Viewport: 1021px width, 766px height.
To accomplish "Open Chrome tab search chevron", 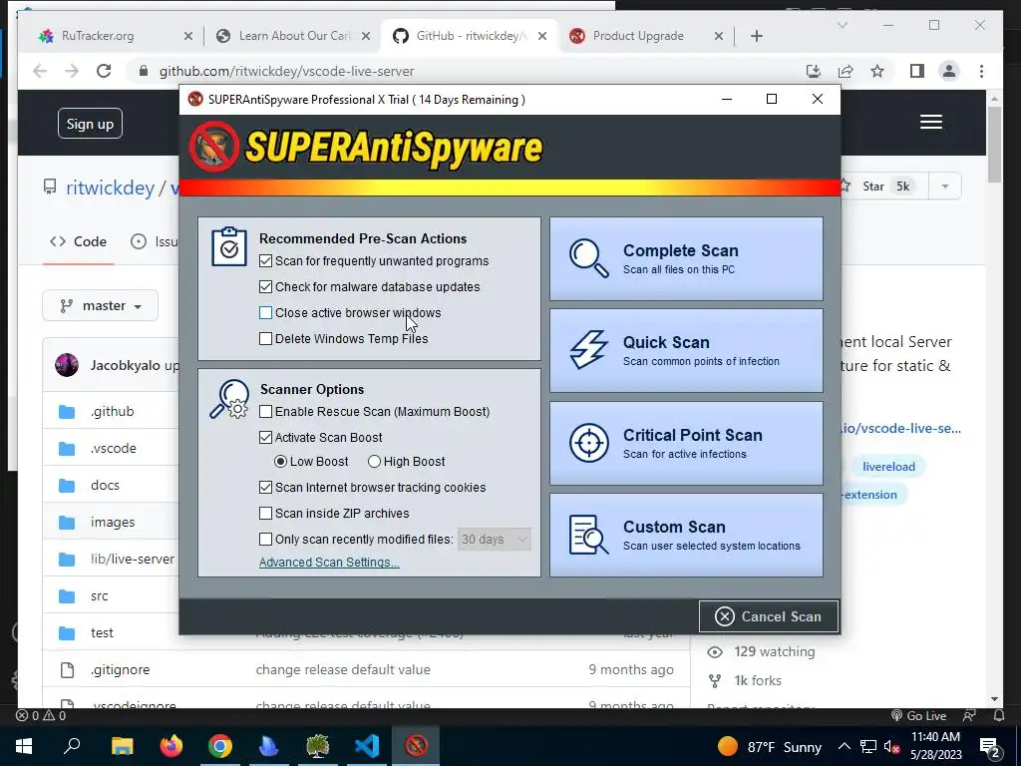I will [842, 25].
